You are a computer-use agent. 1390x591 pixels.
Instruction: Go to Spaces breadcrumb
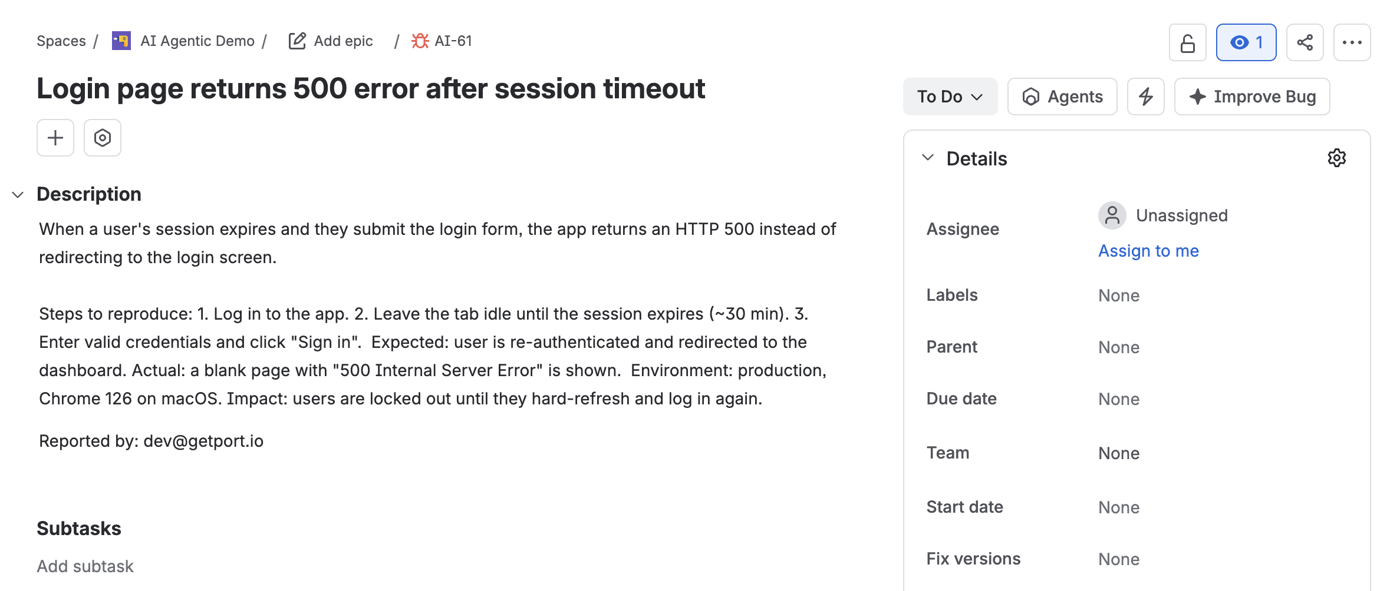tap(61, 41)
